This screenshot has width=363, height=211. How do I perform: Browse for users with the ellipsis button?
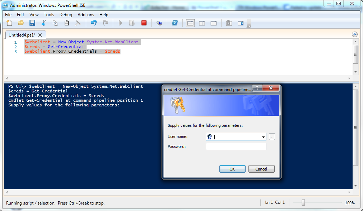pos(272,137)
